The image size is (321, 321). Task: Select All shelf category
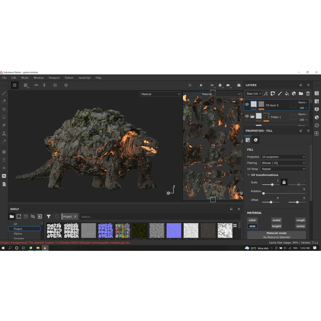tap(15, 224)
